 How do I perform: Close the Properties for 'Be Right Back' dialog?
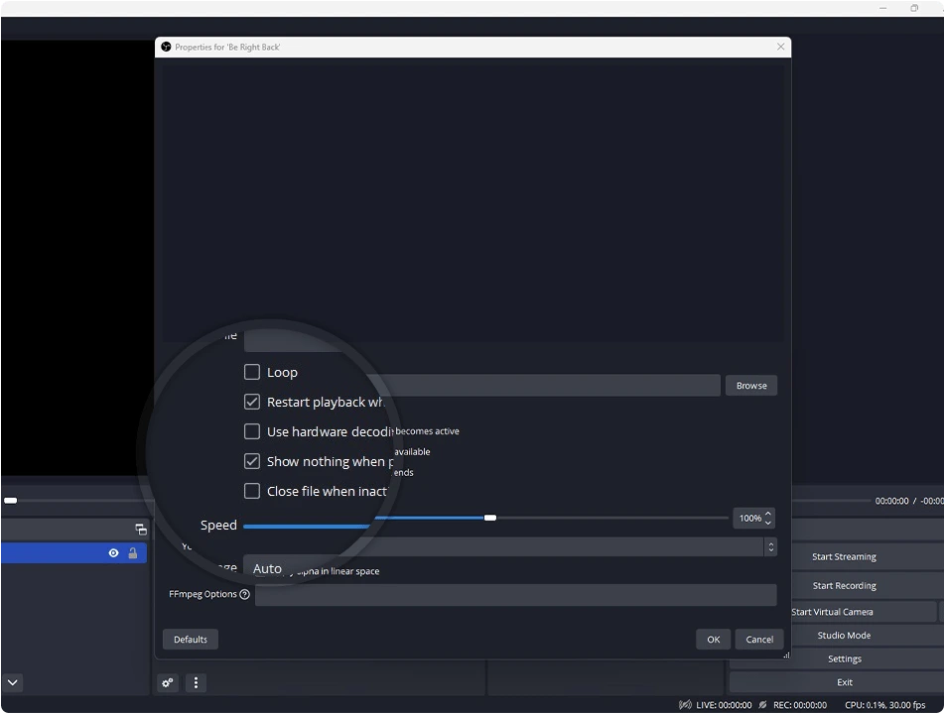point(780,47)
